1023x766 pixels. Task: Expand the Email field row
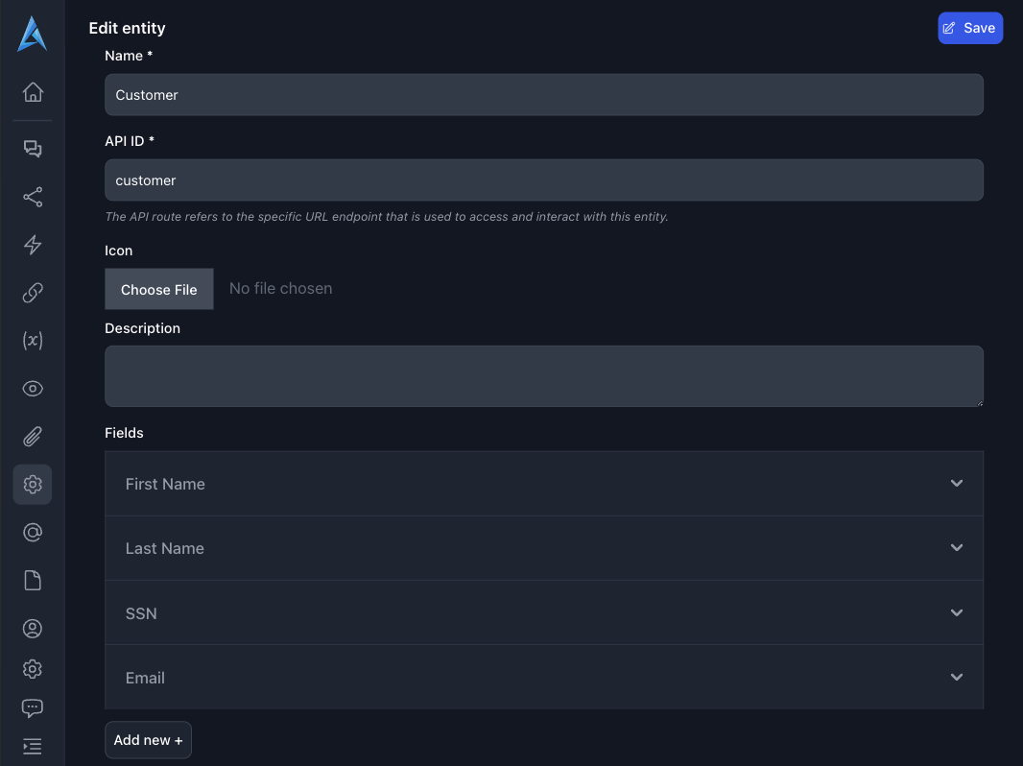click(543, 678)
